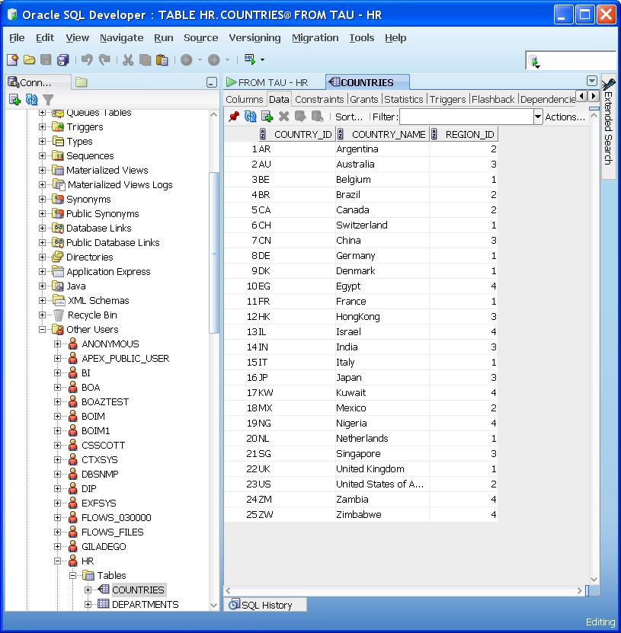This screenshot has width=621, height=633.
Task: Open the Navigate menu
Action: [x=122, y=38]
